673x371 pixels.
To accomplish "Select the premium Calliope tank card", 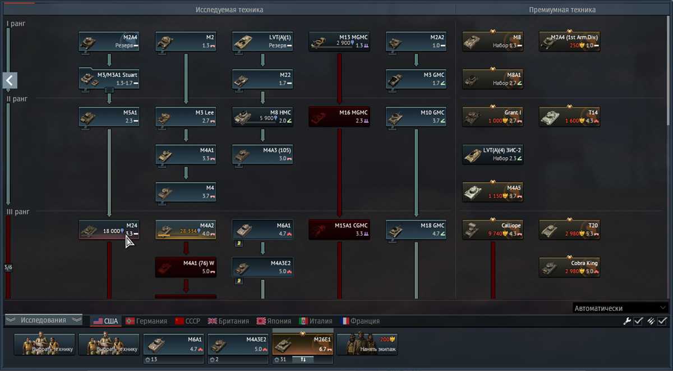I will click(493, 230).
